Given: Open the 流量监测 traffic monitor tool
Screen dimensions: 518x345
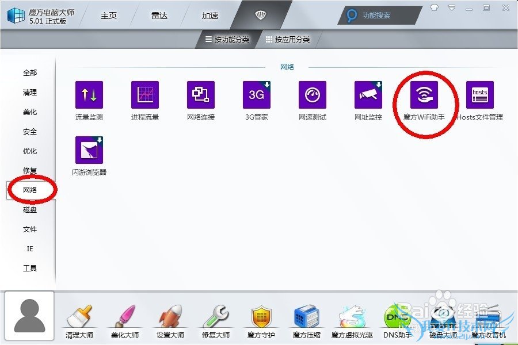Looking at the screenshot, I should 89,95.
